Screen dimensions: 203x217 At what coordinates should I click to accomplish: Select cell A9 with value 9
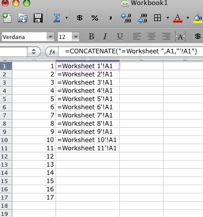(34, 132)
